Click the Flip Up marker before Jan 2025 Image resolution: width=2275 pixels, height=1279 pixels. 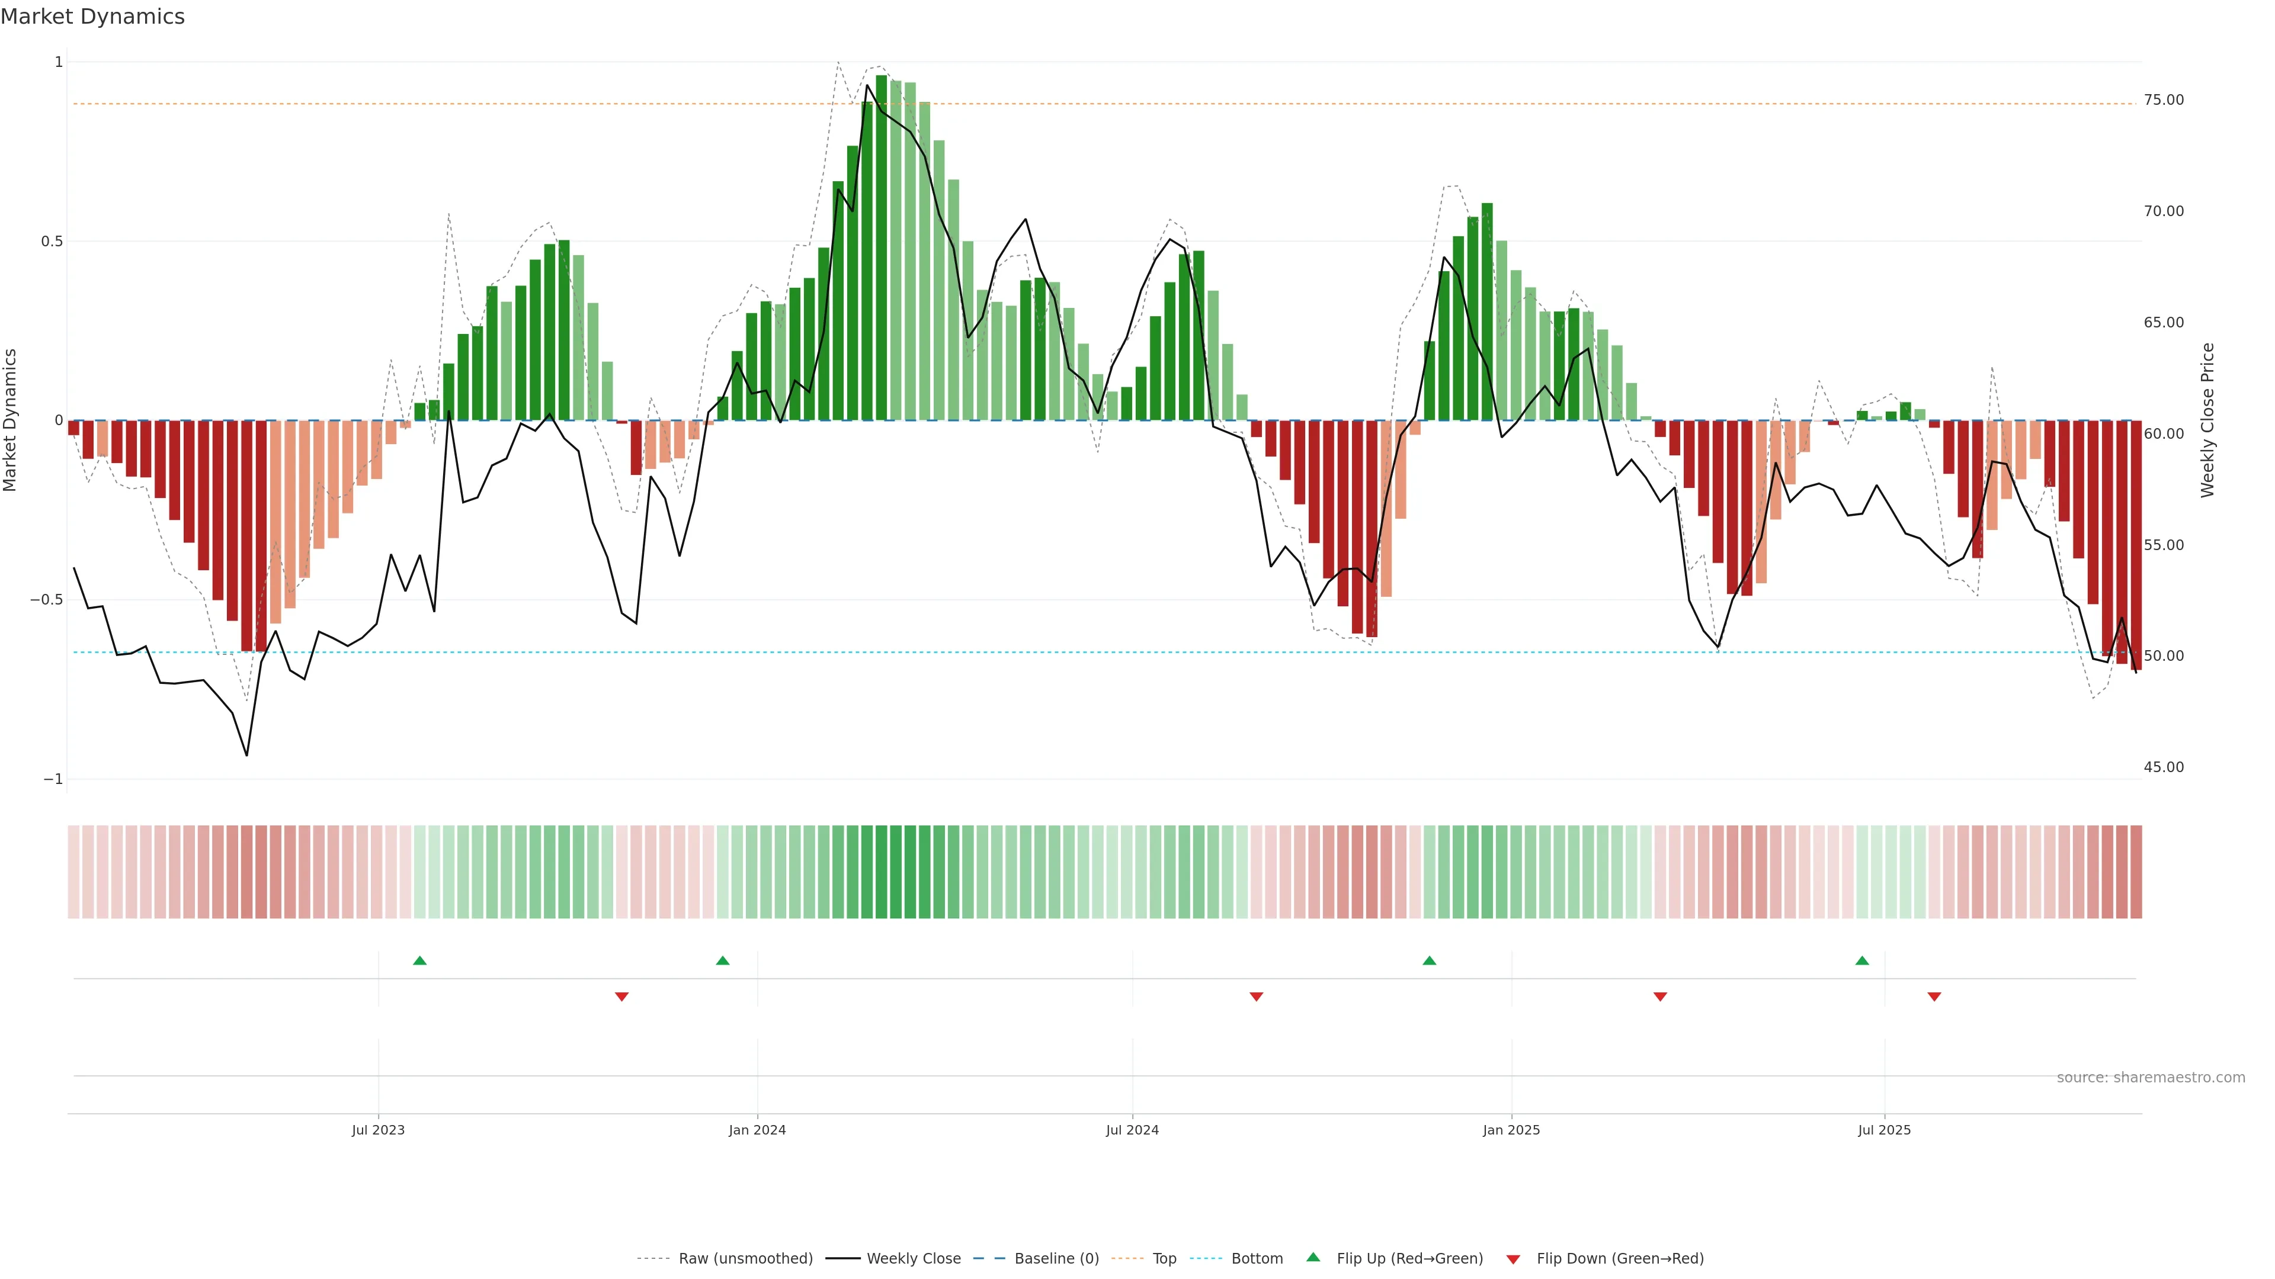pos(1429,960)
